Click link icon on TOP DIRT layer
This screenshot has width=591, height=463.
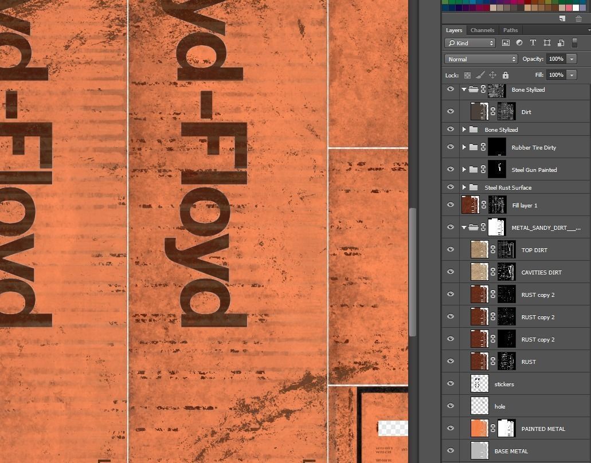pyautogui.click(x=493, y=250)
